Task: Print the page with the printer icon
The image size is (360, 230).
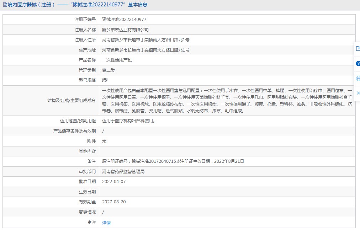Action: [358, 79]
